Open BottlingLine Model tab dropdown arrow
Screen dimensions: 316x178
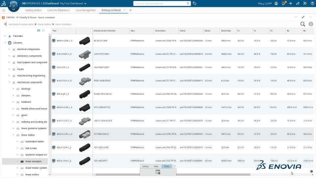124,10
